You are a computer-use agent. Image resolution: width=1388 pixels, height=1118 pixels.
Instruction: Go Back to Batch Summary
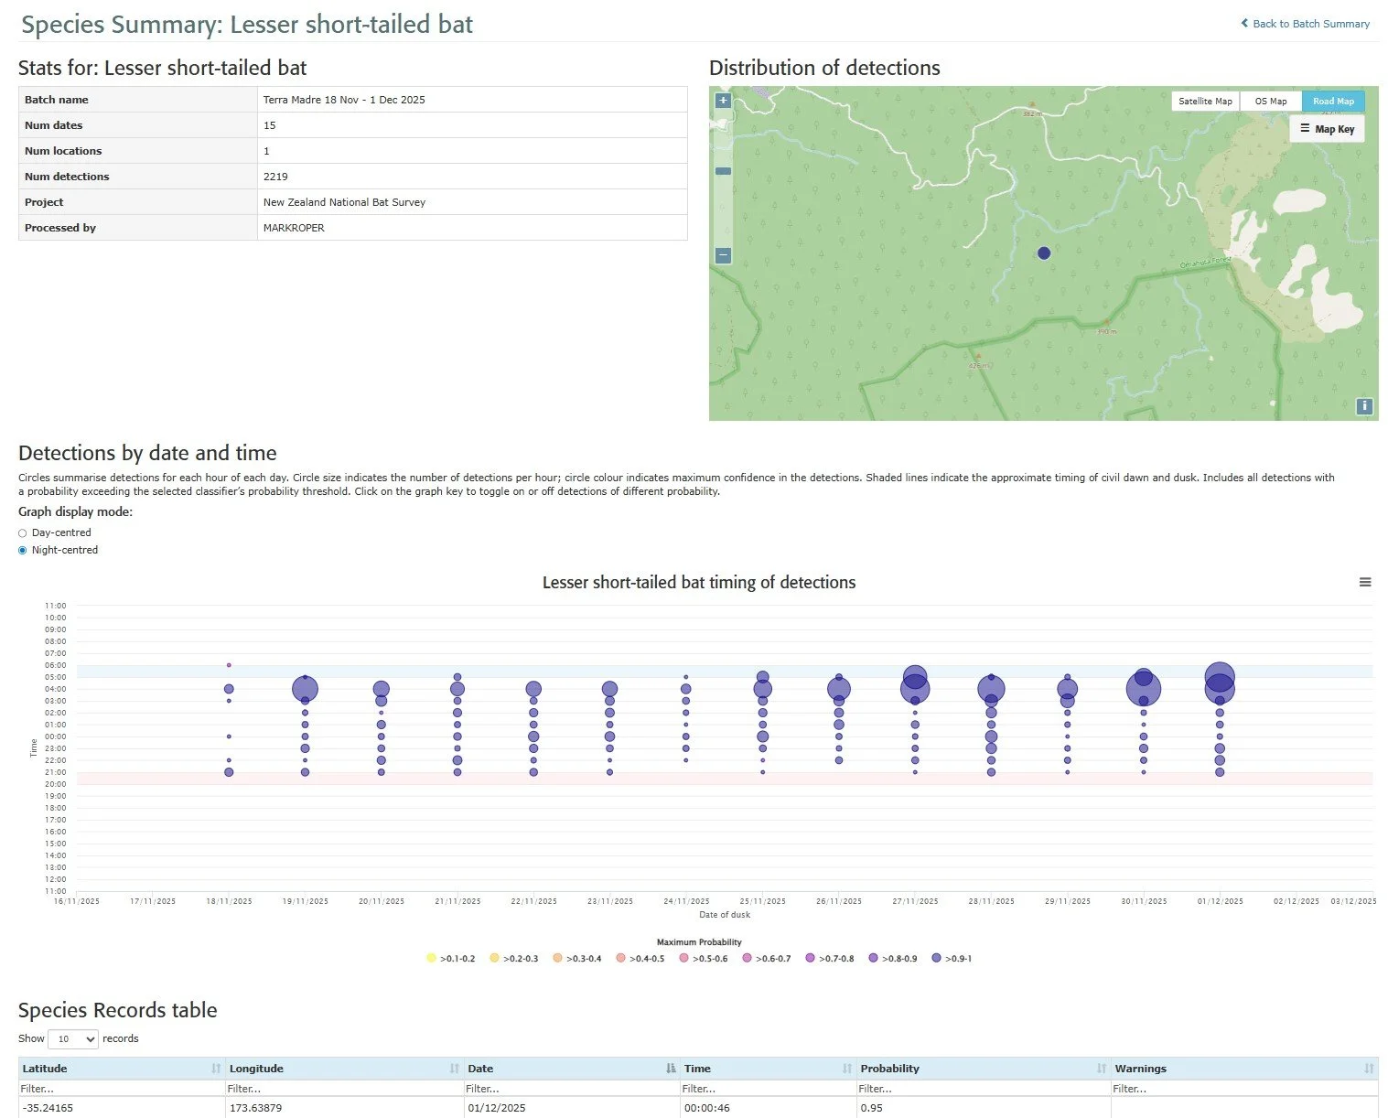coord(1305,24)
